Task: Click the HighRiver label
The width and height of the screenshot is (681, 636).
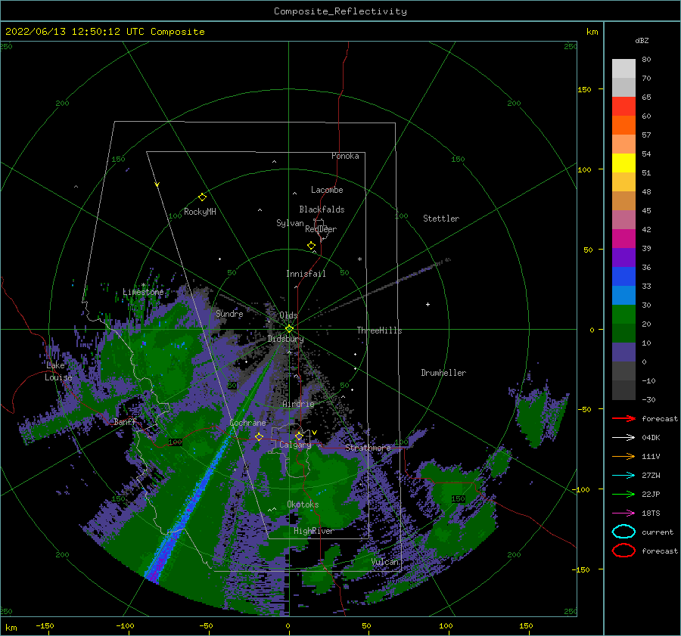Action: pyautogui.click(x=313, y=531)
